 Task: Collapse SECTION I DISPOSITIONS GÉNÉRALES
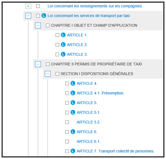[48, 74]
